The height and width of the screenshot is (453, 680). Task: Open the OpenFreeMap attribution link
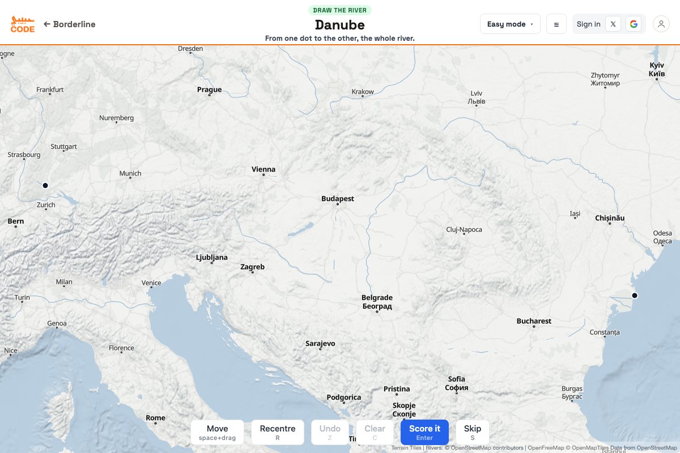pyautogui.click(x=545, y=448)
